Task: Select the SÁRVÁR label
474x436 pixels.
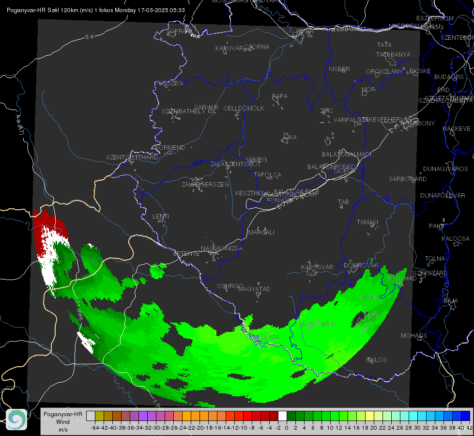Action: coord(206,108)
